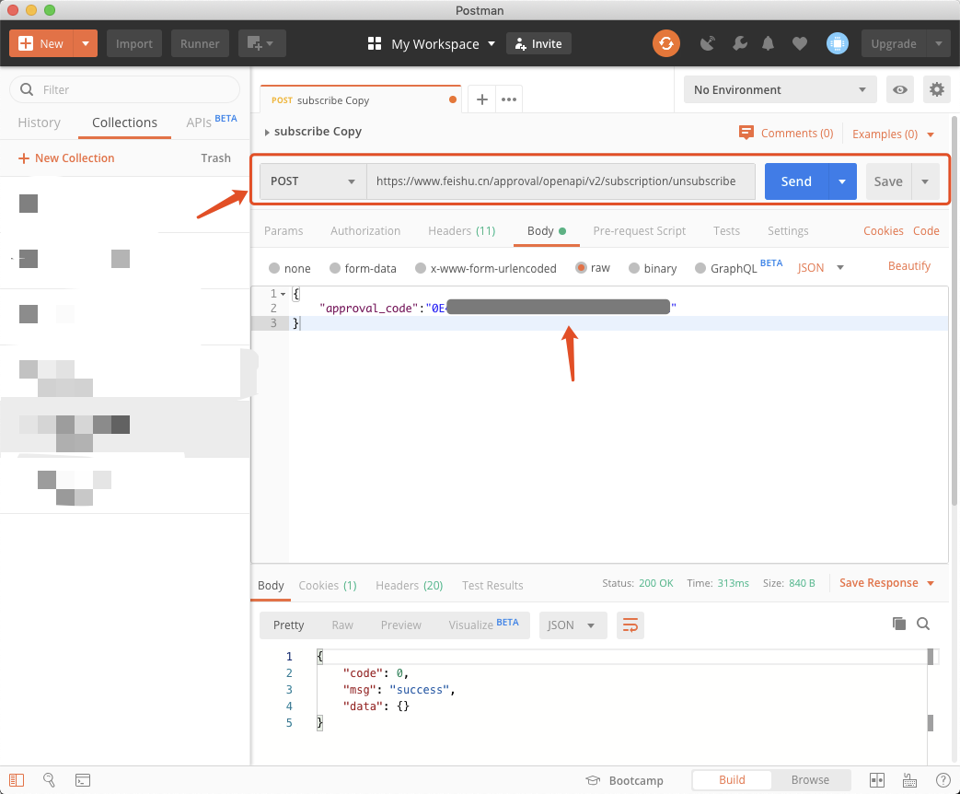
Task: Expand the No Environment selector
Action: (780, 89)
